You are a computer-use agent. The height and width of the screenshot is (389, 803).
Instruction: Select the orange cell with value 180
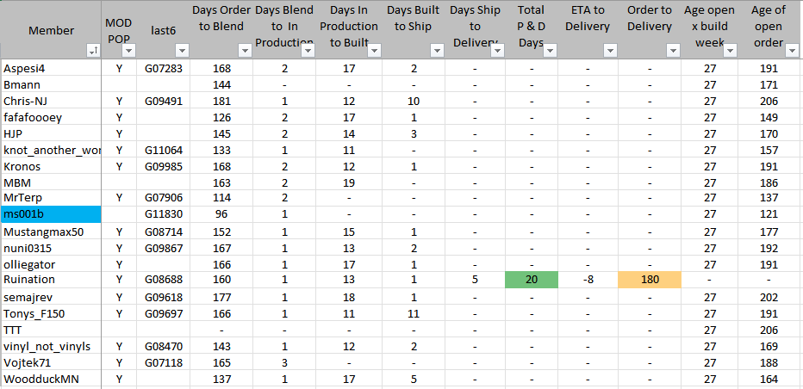tap(649, 280)
